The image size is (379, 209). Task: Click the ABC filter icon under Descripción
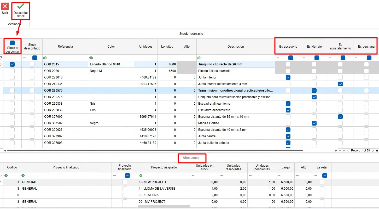click(x=200, y=58)
